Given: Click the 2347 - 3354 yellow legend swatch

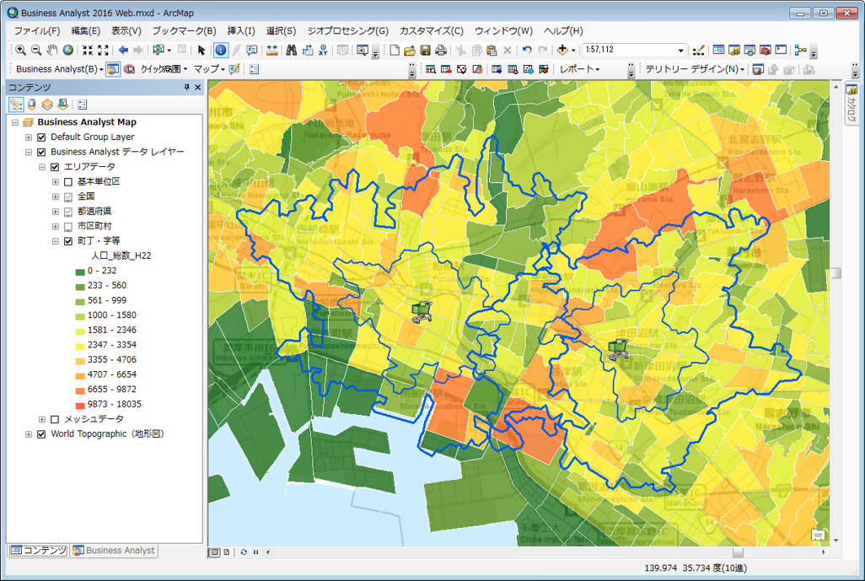Looking at the screenshot, I should pyautogui.click(x=80, y=346).
